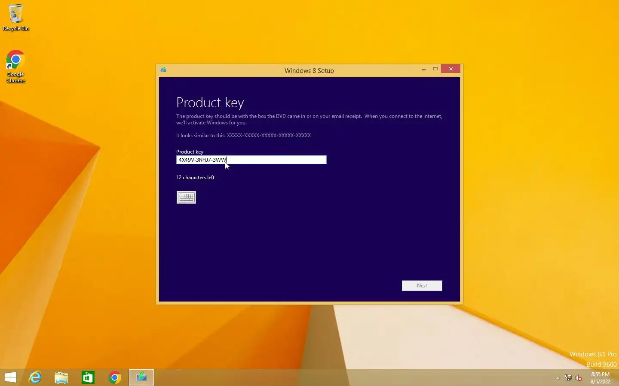Click inside the Product key field
The height and width of the screenshot is (386, 619).
[251, 160]
